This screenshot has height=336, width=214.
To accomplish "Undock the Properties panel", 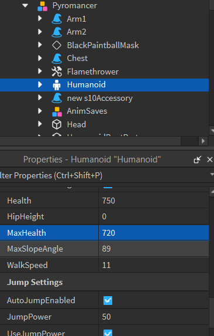I will click(x=198, y=159).
